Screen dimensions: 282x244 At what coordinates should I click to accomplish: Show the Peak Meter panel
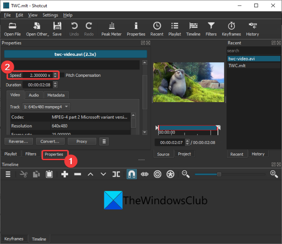tap(112, 29)
